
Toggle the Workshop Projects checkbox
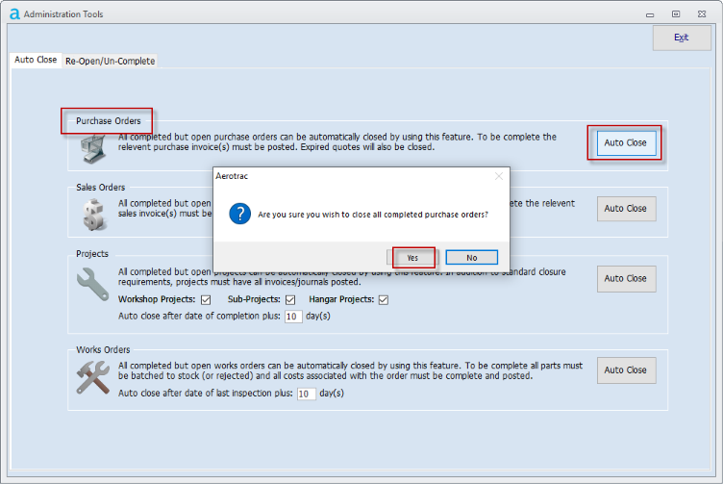[x=206, y=300]
